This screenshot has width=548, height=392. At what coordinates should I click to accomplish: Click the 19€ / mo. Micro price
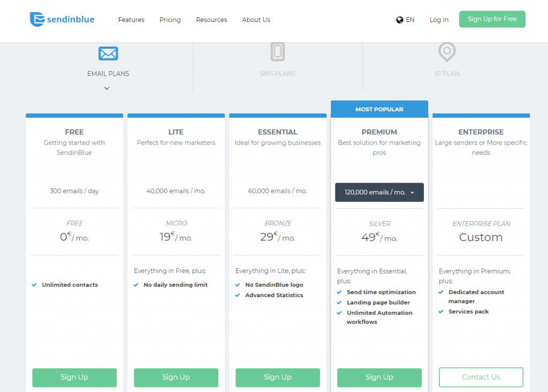[x=176, y=237]
